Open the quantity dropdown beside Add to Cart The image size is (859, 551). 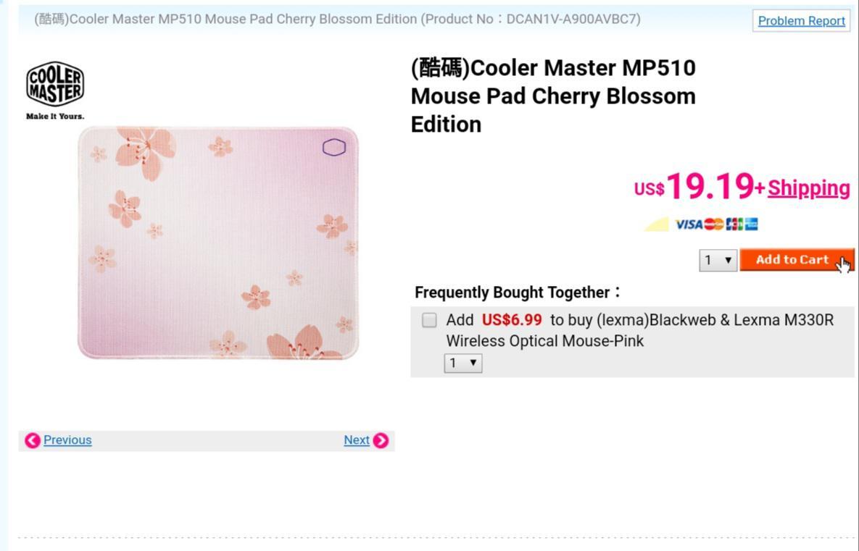[x=716, y=260]
